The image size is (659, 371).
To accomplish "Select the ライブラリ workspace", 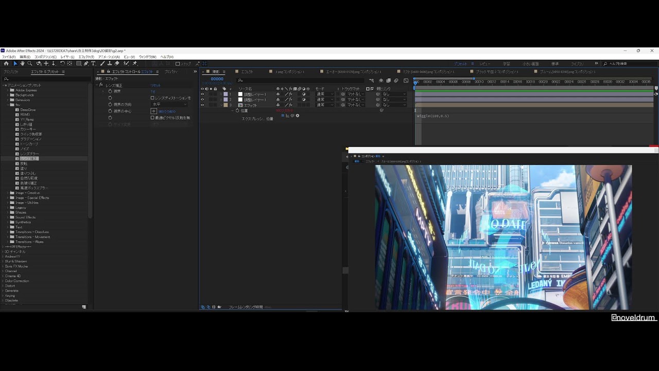I will [577, 64].
